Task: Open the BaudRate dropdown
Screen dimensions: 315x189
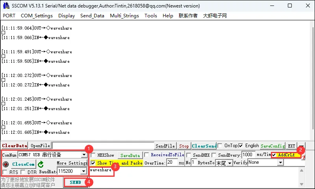Action: point(83,171)
